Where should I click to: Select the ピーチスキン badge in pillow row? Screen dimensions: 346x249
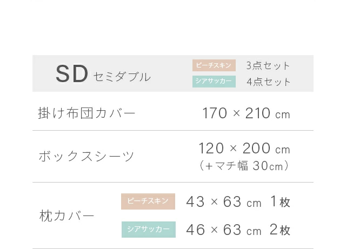[x=148, y=201]
